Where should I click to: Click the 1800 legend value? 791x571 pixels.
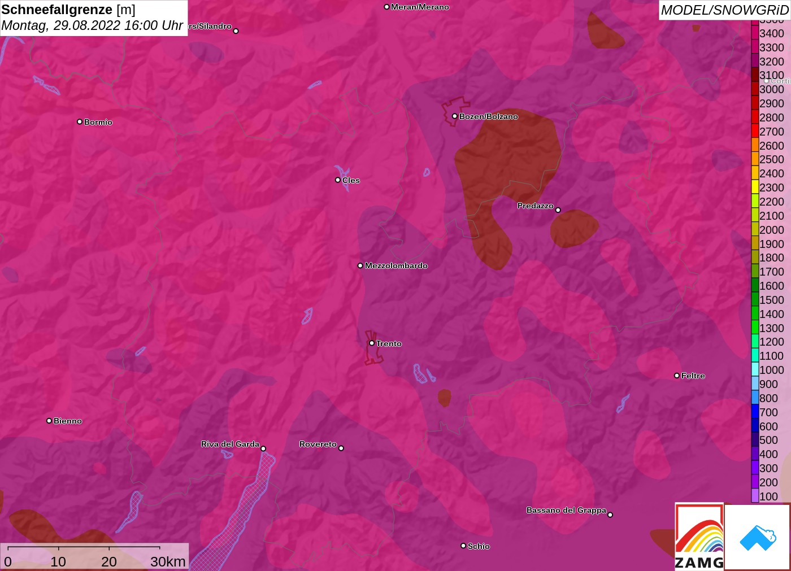pos(772,258)
